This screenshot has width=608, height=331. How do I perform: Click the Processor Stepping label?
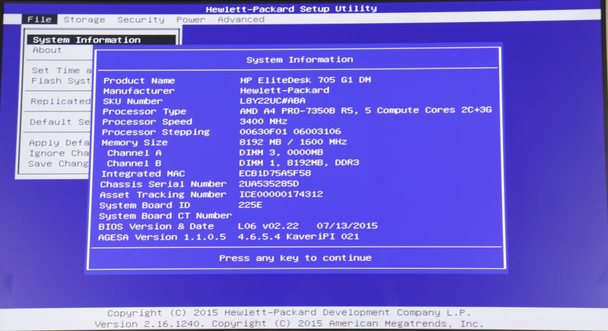(x=156, y=132)
